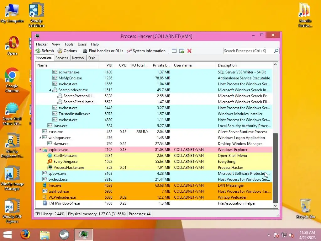Open the Hacker menu

(x=42, y=44)
